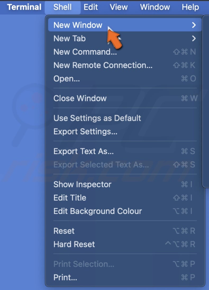The width and height of the screenshot is (209, 290).
Task: Select Print from the Shell menu
Action: [x=65, y=277]
